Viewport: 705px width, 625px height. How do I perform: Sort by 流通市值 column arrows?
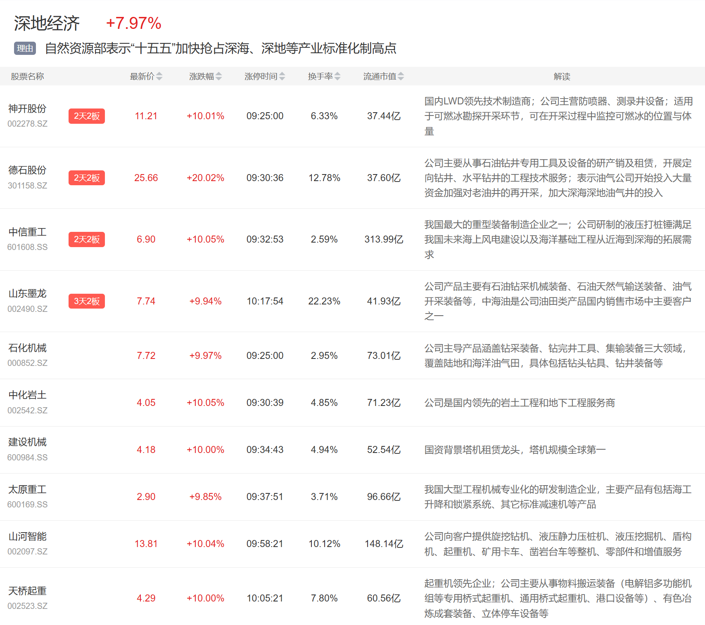pos(401,76)
